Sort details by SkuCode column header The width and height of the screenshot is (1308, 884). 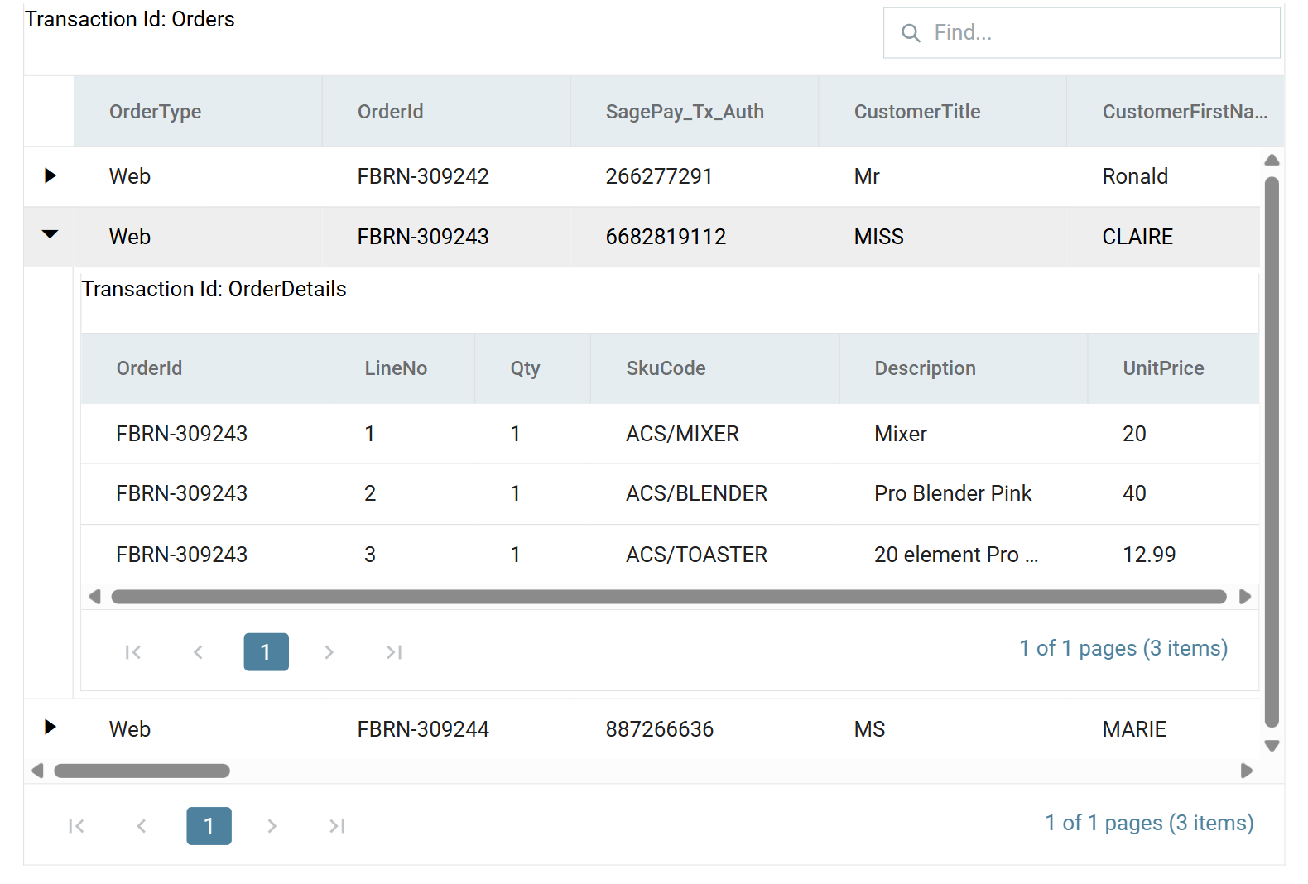(715, 368)
